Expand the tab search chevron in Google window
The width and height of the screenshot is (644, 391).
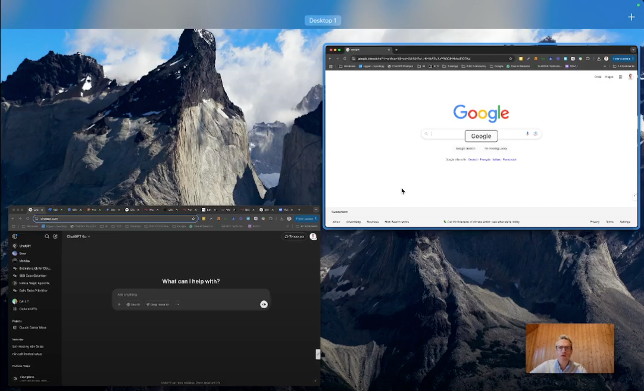[633, 50]
